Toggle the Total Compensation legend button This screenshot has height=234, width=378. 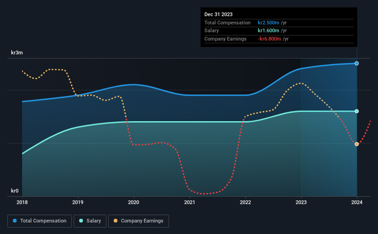[40, 221]
